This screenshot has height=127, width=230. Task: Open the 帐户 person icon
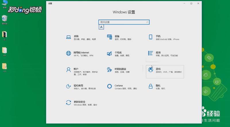(69, 70)
